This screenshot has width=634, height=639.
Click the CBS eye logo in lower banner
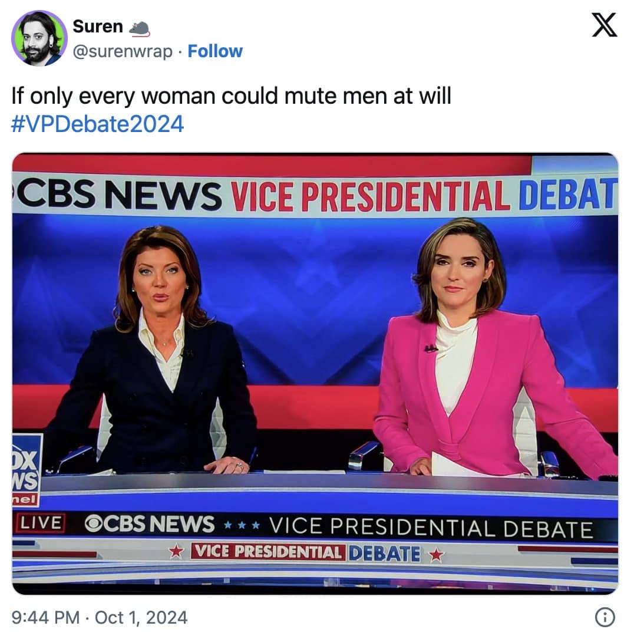coord(93,523)
